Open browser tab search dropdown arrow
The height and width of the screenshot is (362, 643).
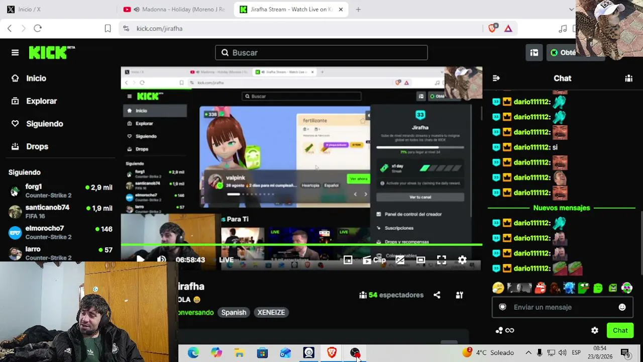pos(571,9)
